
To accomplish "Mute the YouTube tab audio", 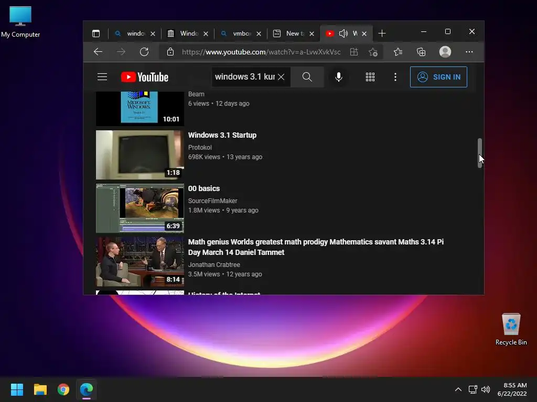I will (343, 33).
